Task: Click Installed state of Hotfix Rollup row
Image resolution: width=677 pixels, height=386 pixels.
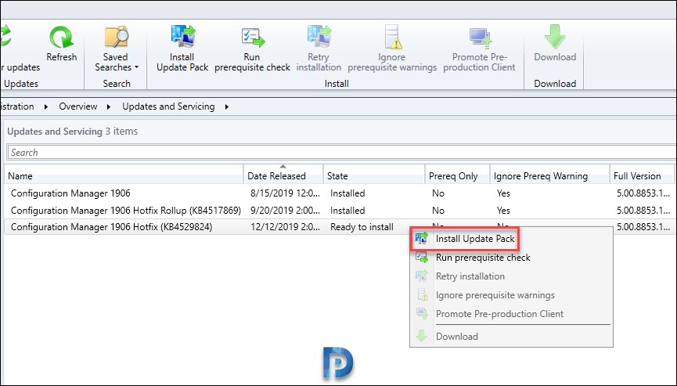Action: pos(348,211)
